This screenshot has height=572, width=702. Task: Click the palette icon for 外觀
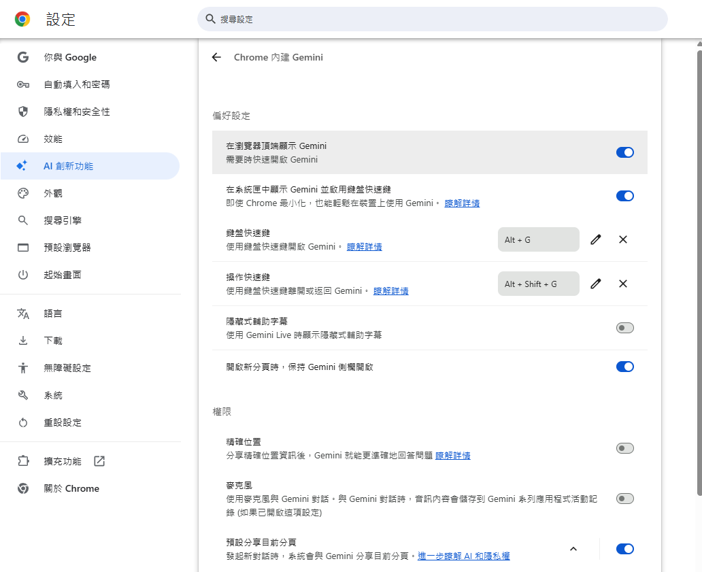(x=23, y=193)
